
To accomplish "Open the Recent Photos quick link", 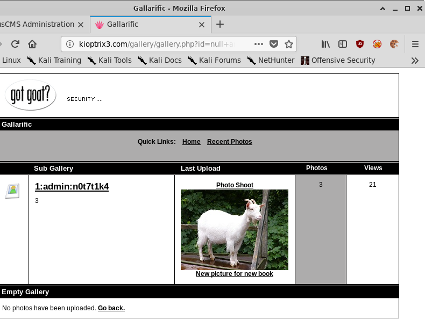I will point(229,142).
